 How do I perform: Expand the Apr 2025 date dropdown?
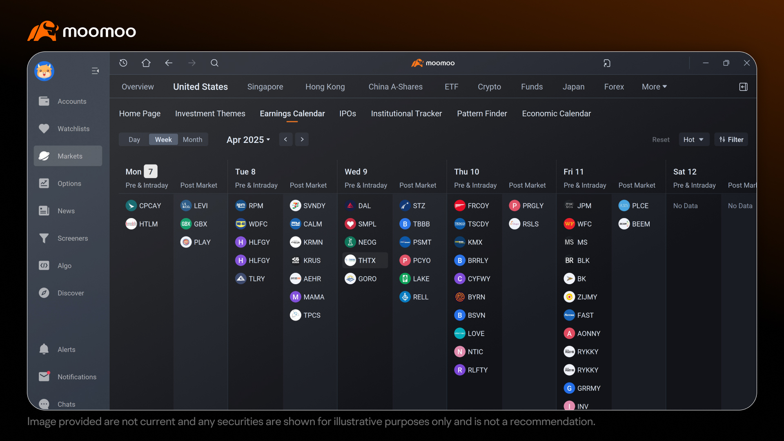tap(248, 140)
